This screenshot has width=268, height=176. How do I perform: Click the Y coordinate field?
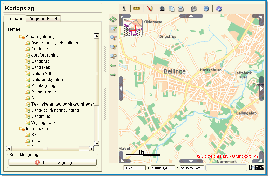tap(192, 168)
